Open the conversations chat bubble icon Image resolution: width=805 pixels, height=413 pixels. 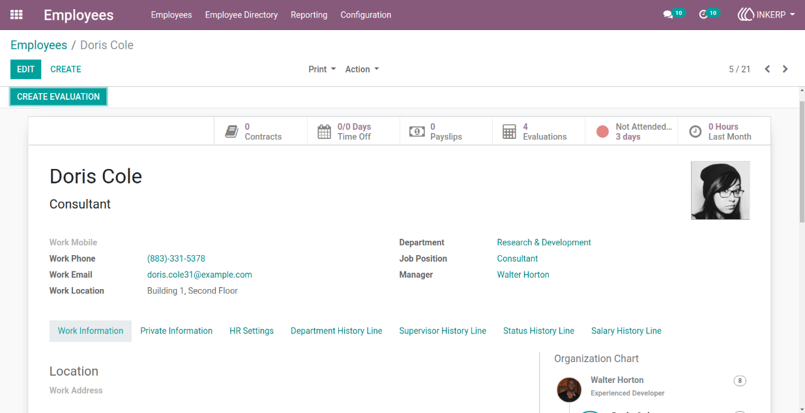point(667,14)
